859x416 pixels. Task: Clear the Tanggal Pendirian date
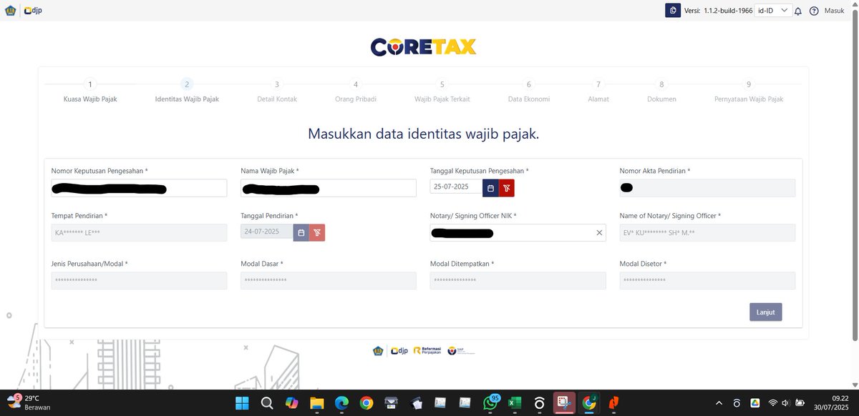317,232
